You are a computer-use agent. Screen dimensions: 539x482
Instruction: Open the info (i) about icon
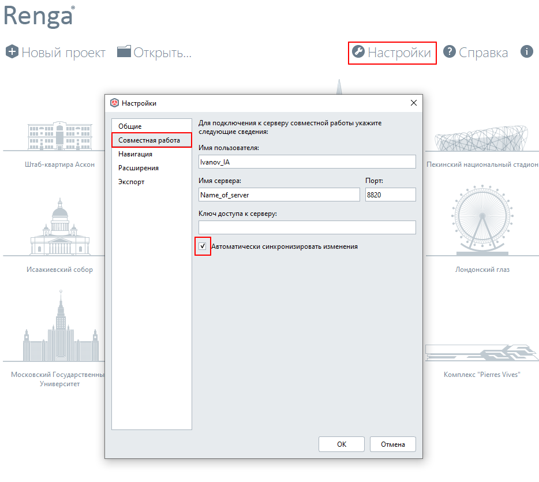527,51
